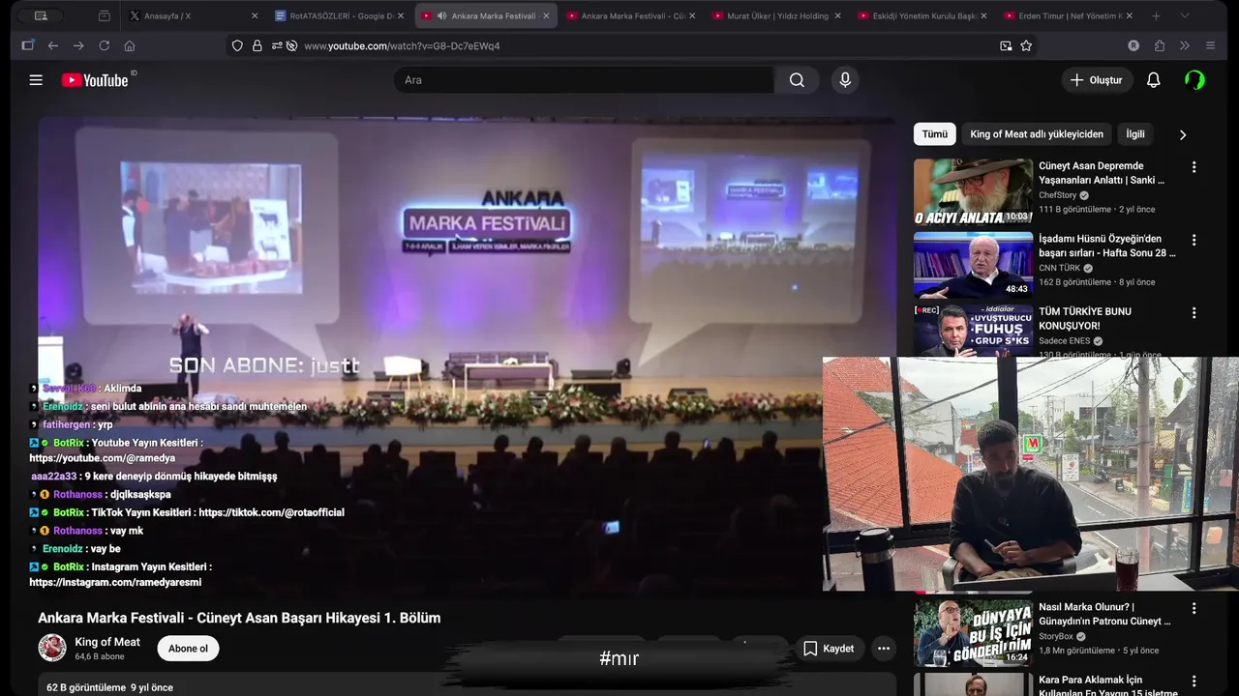The image size is (1239, 696).
Task: Select the Tümü filter chip
Action: (934, 134)
